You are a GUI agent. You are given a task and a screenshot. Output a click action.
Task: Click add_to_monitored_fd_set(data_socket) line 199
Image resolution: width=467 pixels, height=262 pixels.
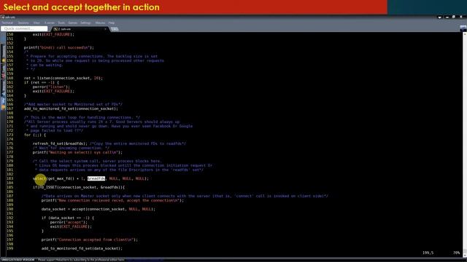coord(82,248)
